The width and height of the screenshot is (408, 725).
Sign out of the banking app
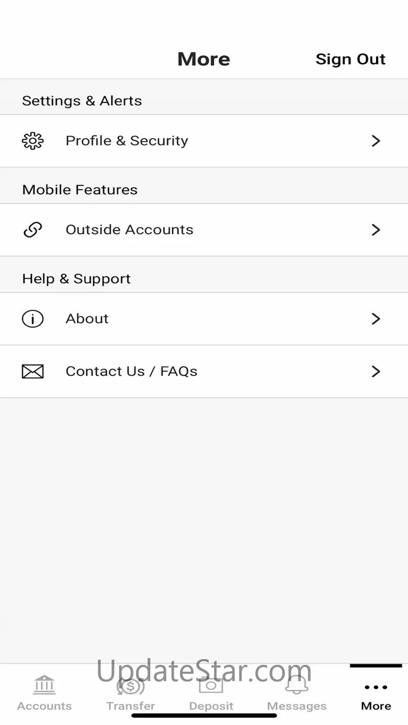click(x=350, y=60)
